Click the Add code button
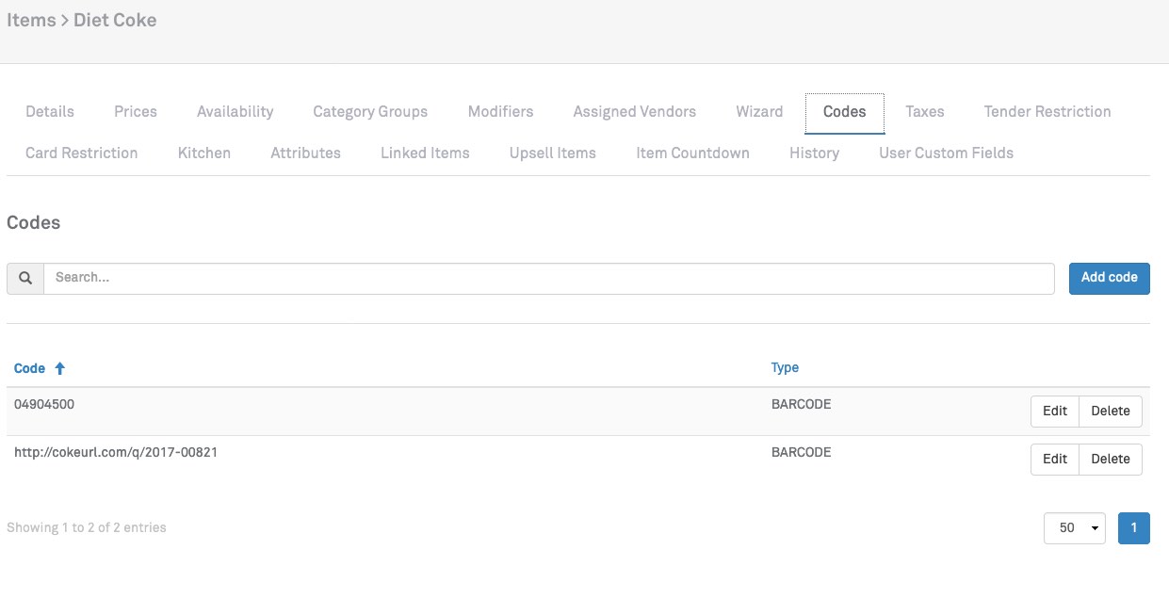 point(1109,278)
